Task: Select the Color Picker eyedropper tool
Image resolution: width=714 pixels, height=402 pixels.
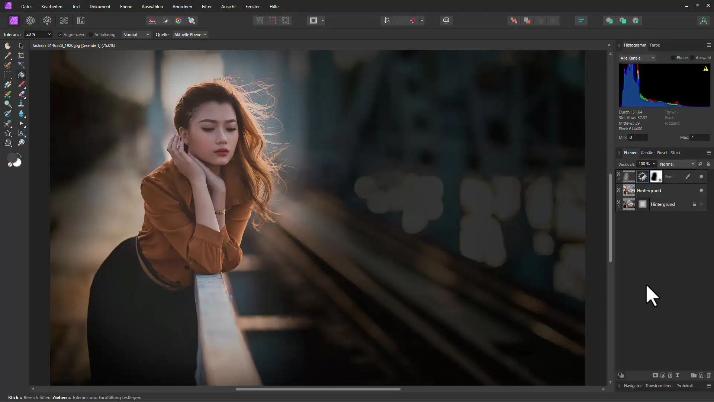Action: point(7,55)
